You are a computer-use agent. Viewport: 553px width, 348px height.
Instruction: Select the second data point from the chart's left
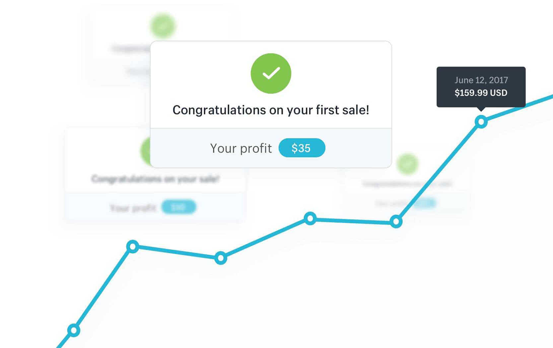pyautogui.click(x=133, y=247)
